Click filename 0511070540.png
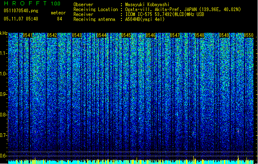 pos(21,11)
